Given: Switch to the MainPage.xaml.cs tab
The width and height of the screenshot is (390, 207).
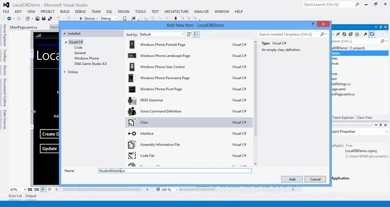Looking at the screenshot, I should click(24, 27).
